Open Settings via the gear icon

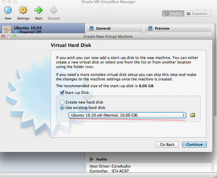click(23, 10)
